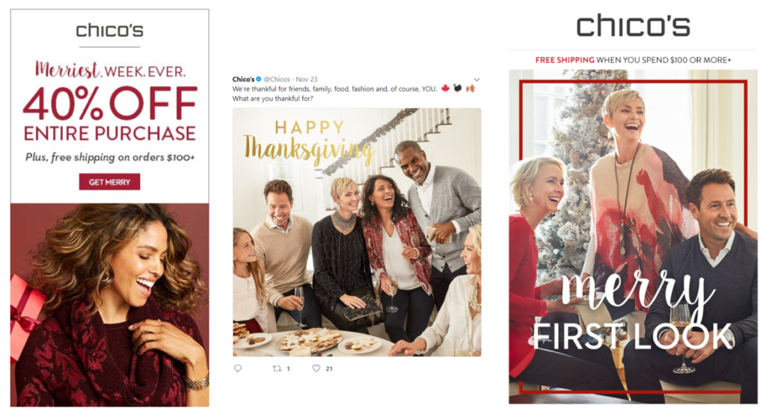Click the Happy Thanksgiving tweet photo
The width and height of the screenshot is (766, 414).
coord(357,232)
